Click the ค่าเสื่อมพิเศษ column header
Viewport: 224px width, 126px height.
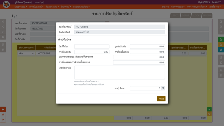click(198, 48)
